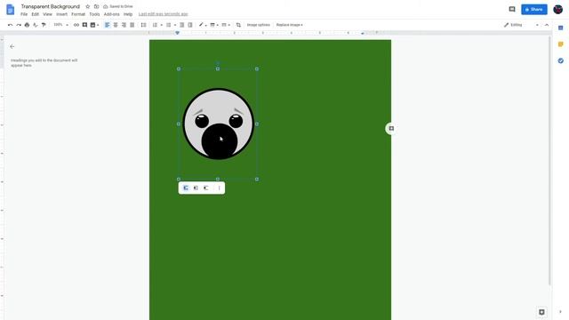
Task: Align content right
Action: tap(124, 25)
